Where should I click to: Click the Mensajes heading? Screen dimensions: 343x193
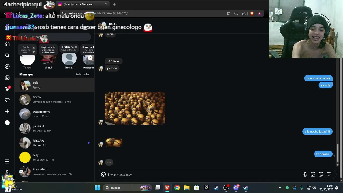click(x=26, y=74)
